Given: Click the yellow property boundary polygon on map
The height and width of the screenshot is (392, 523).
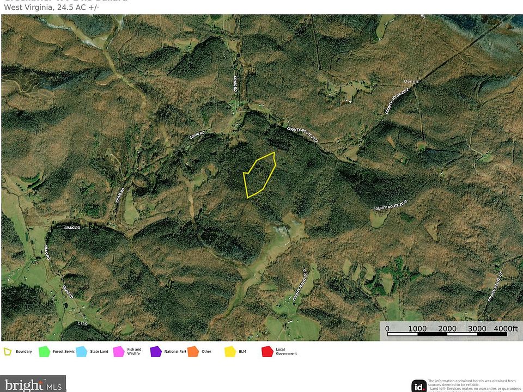Looking at the screenshot, I should pos(260,175).
